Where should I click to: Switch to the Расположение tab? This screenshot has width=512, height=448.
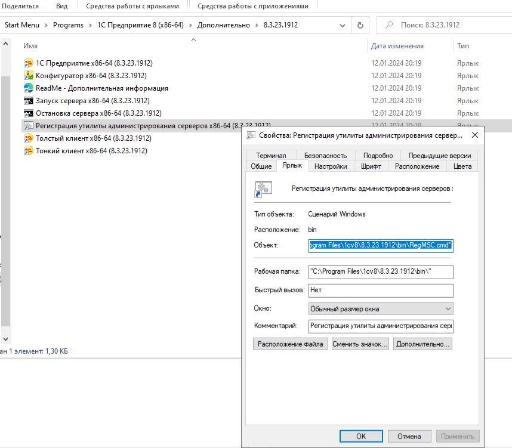point(417,166)
